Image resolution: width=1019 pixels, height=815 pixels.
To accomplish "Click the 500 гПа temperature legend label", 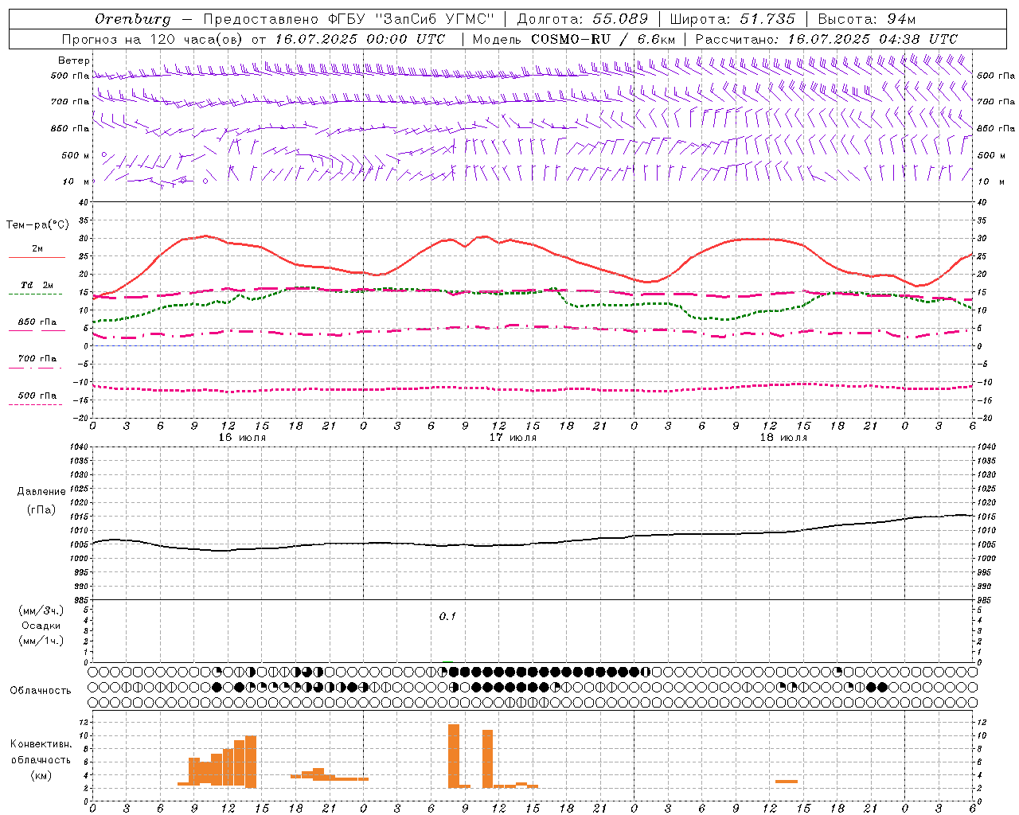I will 37,396.
